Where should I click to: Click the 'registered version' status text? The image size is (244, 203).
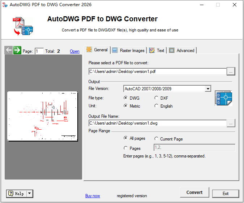click(132, 196)
